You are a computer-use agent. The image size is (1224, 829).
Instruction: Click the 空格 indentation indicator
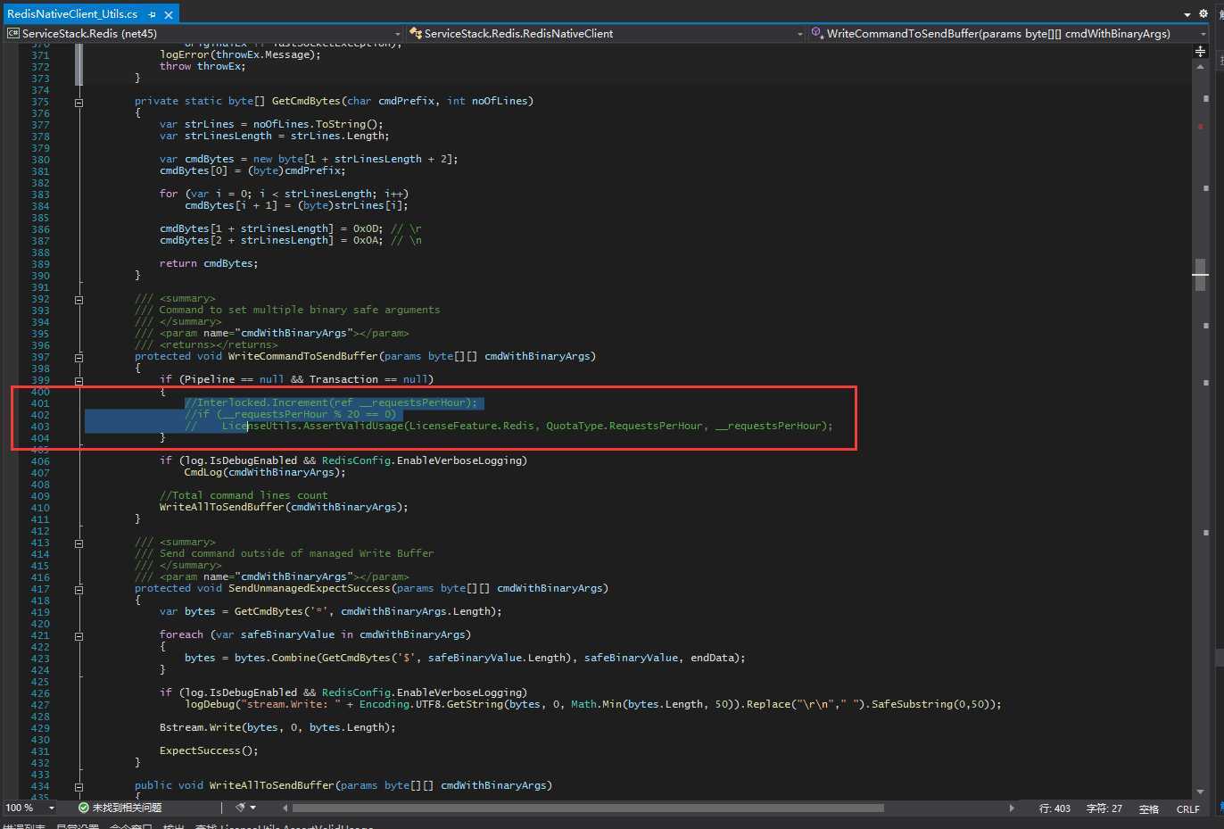[1149, 808]
